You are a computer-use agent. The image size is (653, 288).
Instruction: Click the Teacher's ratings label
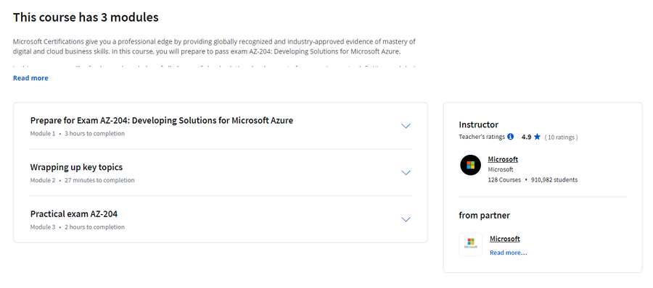[482, 137]
